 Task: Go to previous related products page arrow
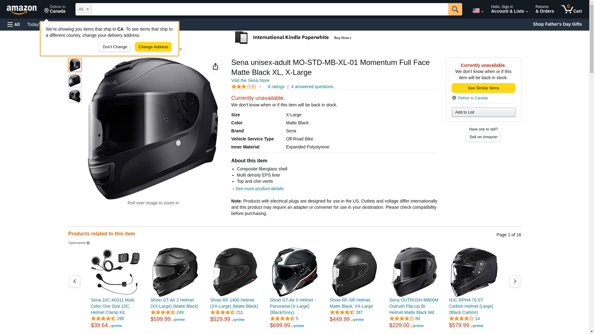75,281
